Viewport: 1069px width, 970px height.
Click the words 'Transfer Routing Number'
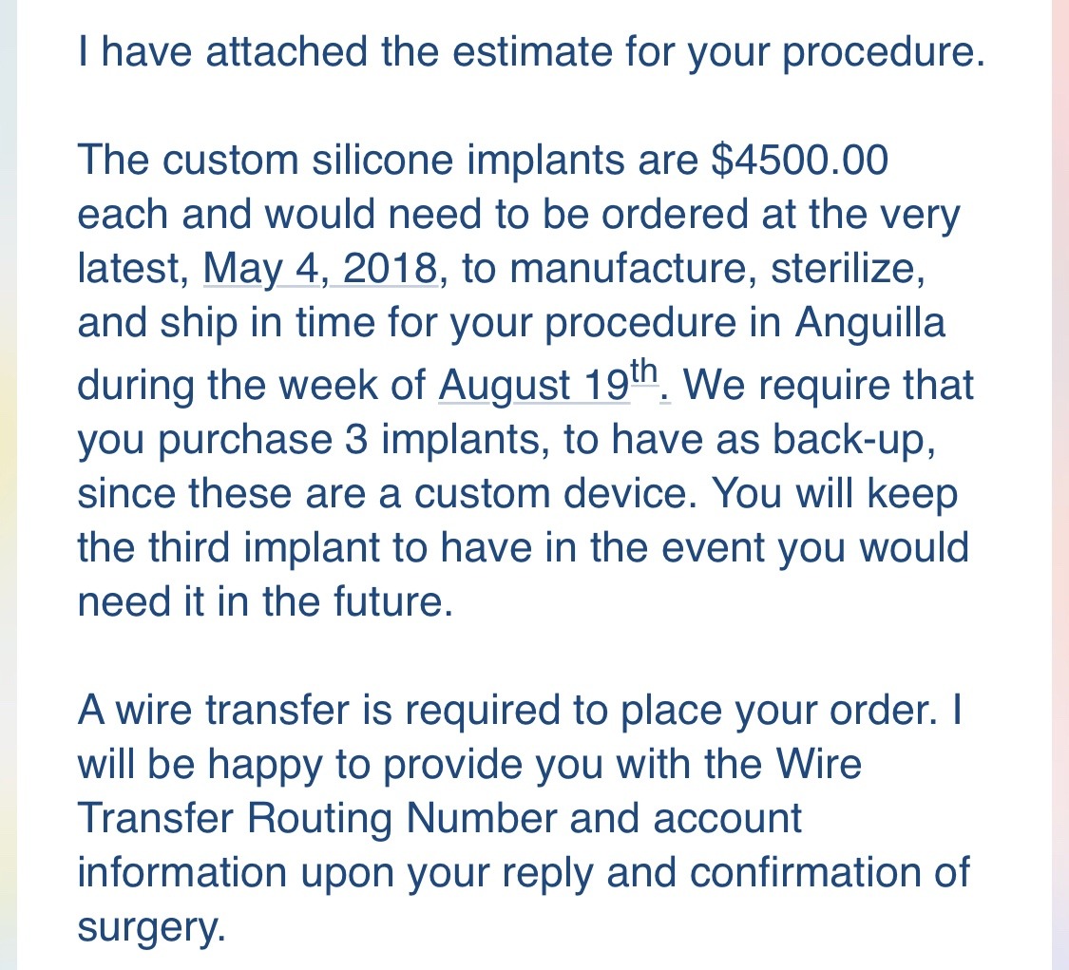coord(317,818)
